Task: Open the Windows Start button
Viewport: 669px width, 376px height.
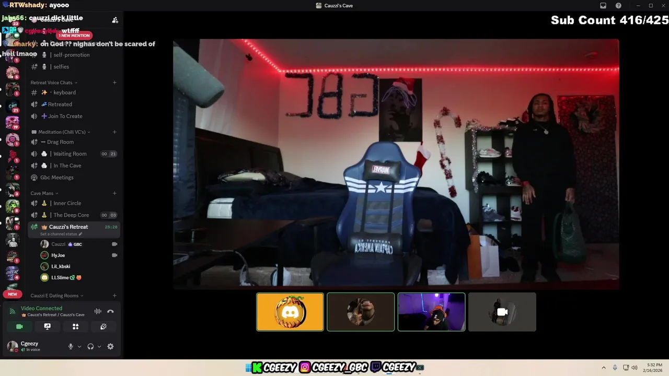Action: point(248,368)
